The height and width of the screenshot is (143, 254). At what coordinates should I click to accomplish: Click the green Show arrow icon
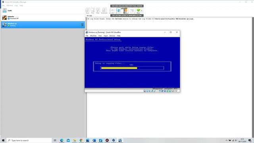[139, 11]
